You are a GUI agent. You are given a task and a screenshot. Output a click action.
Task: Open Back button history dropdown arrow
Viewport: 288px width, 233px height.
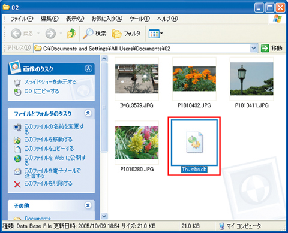[38, 34]
